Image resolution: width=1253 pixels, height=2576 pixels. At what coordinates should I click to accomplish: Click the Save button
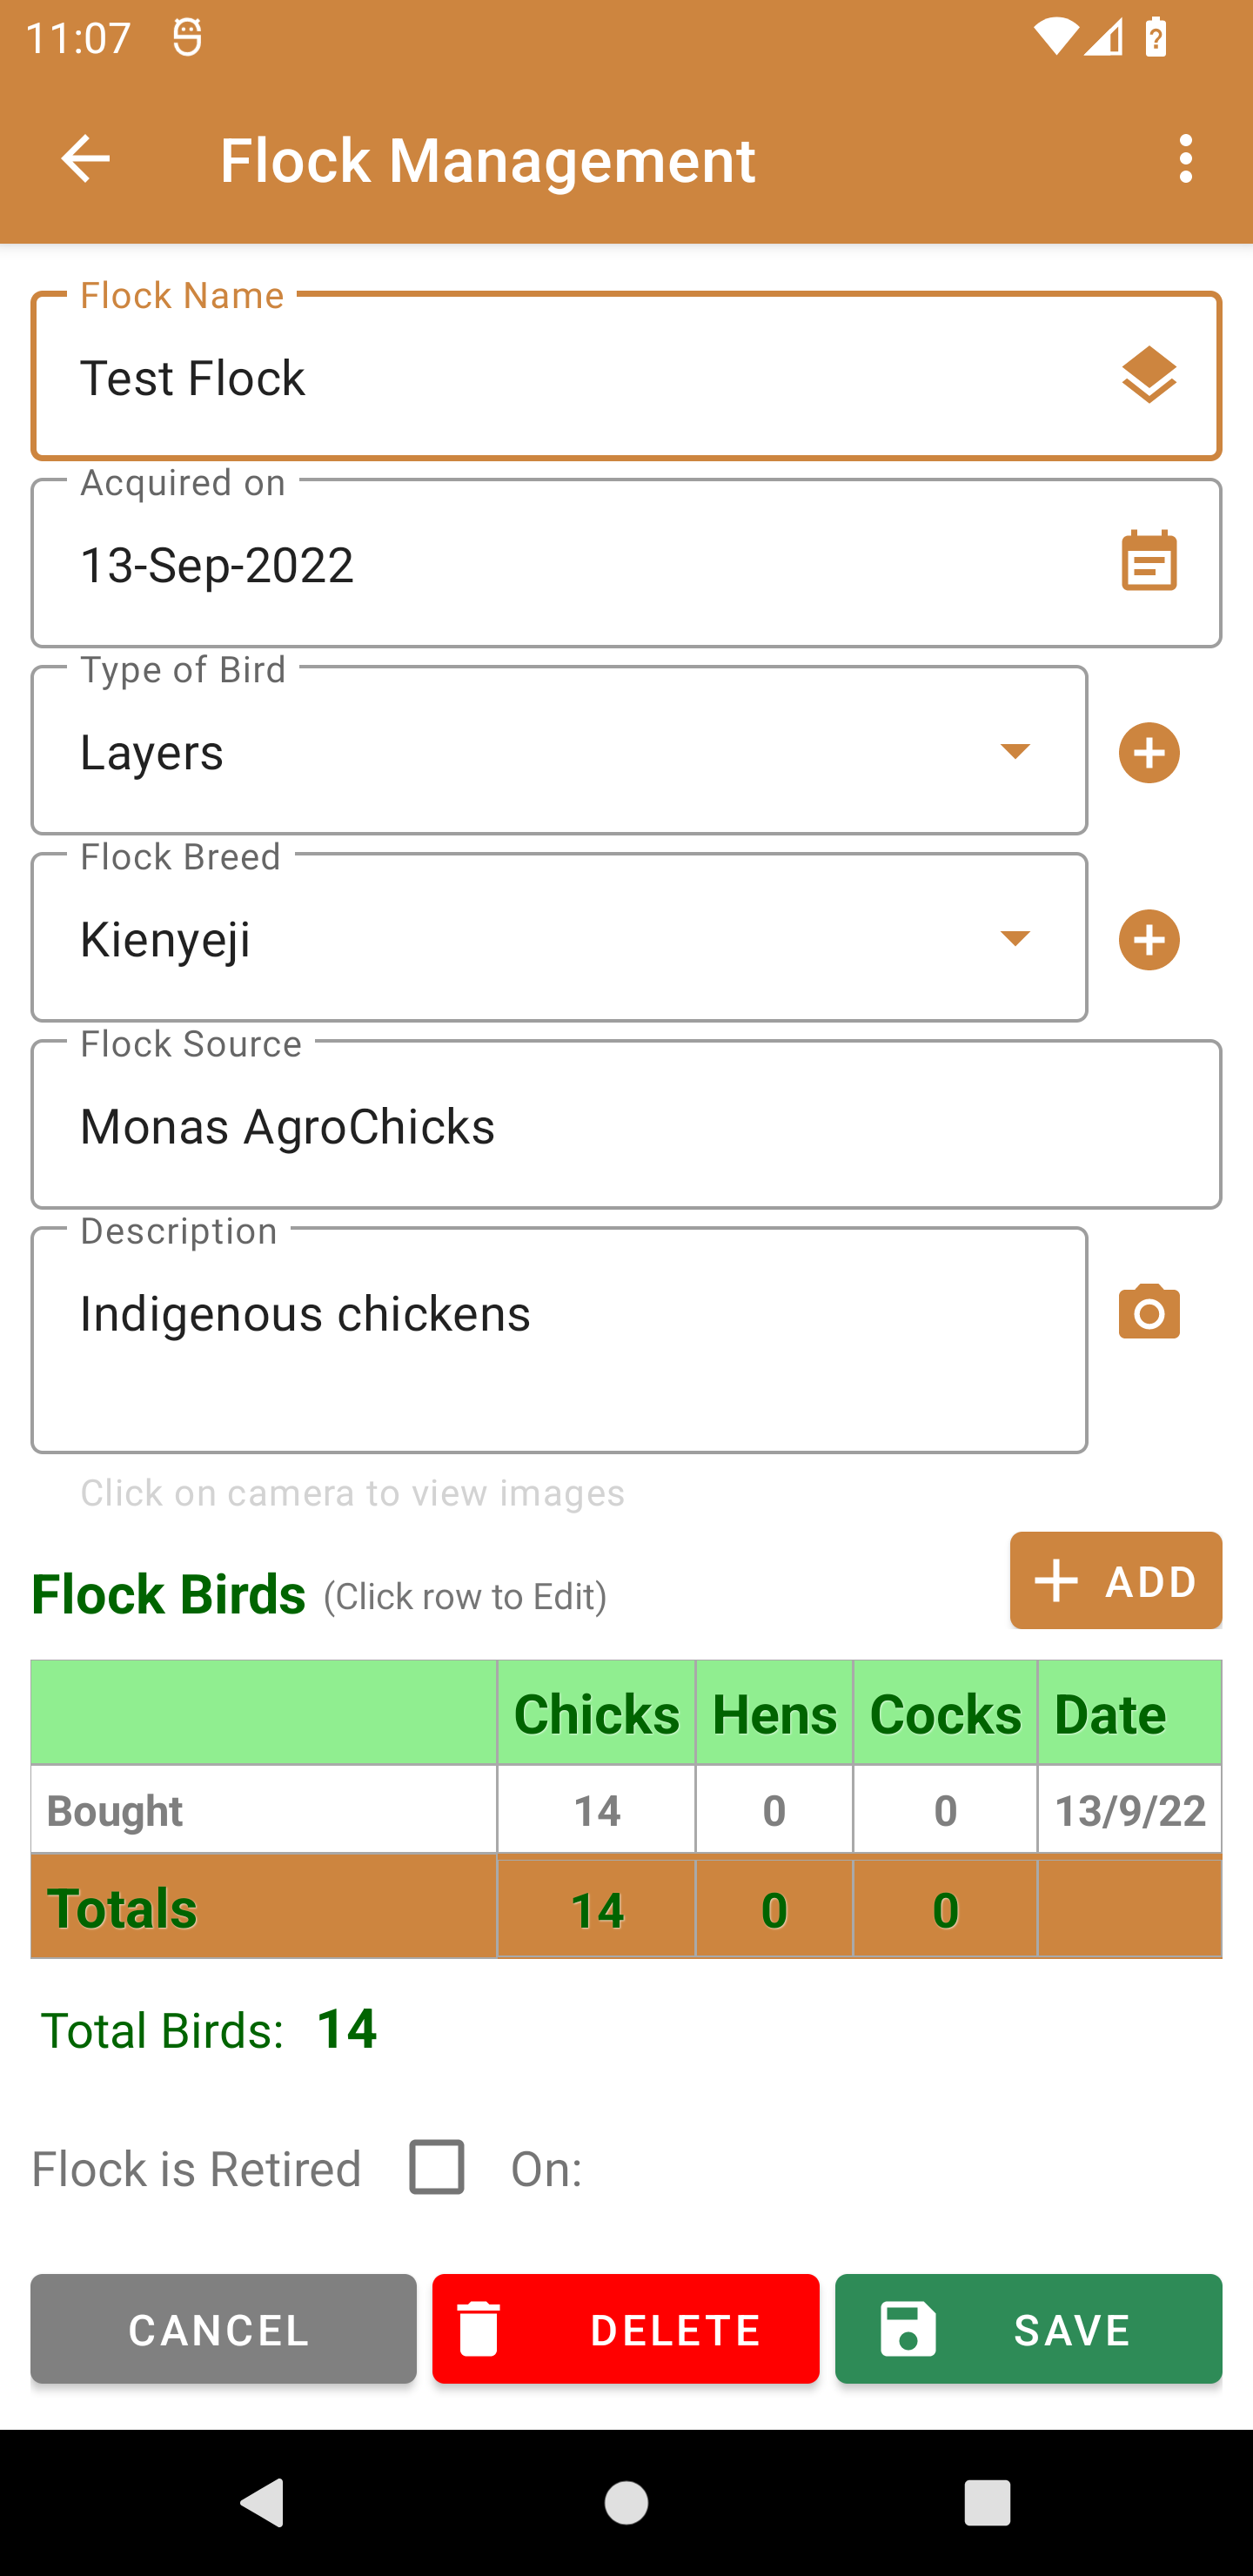pyautogui.click(x=1028, y=2329)
